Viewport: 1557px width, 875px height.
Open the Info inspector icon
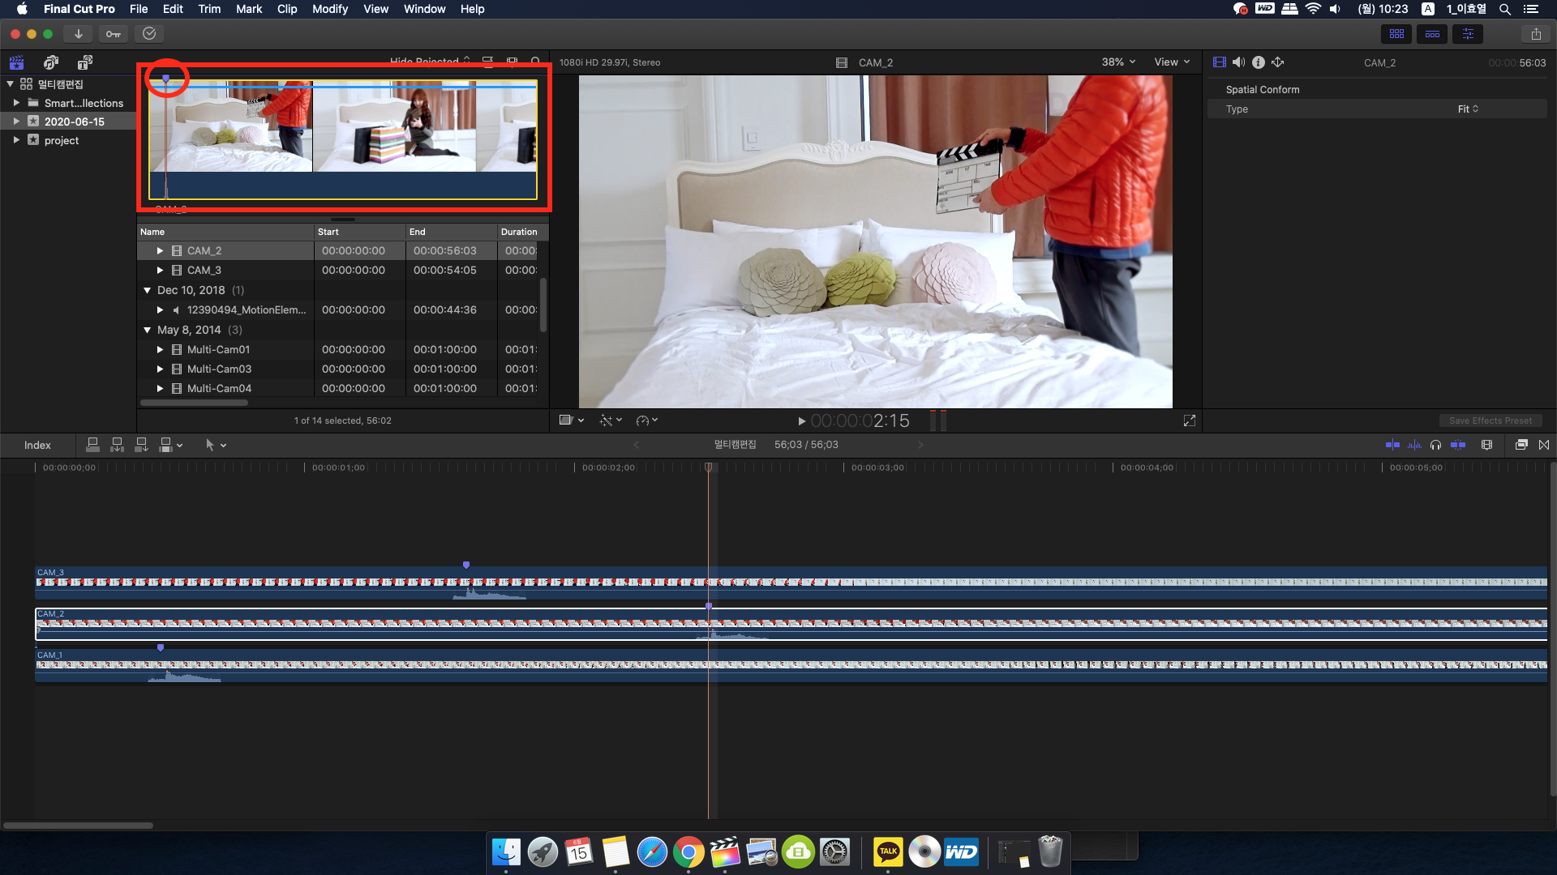1258,62
